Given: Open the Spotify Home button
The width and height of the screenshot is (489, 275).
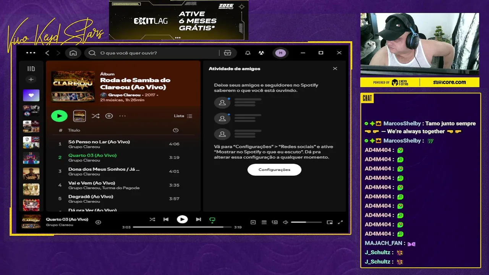Looking at the screenshot, I should click(73, 53).
